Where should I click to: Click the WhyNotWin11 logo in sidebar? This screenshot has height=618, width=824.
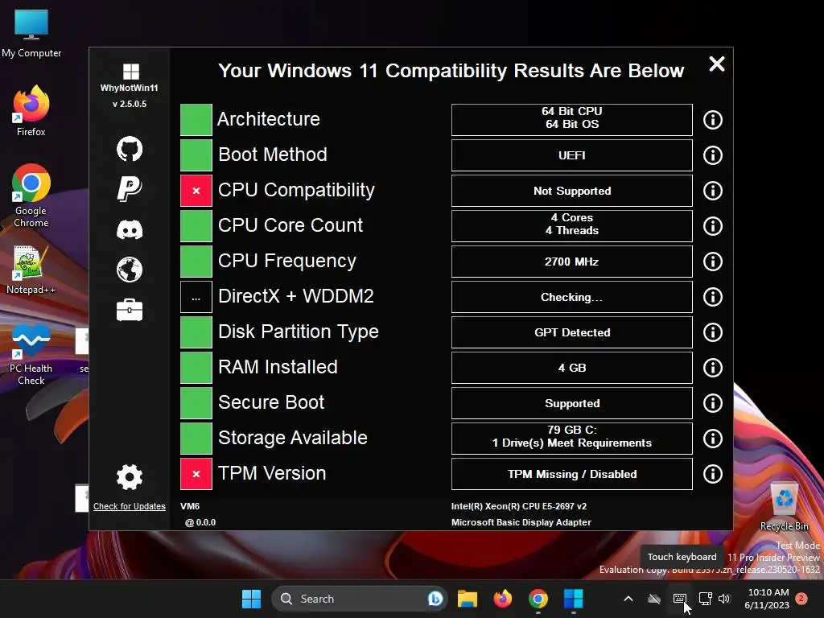point(131,72)
